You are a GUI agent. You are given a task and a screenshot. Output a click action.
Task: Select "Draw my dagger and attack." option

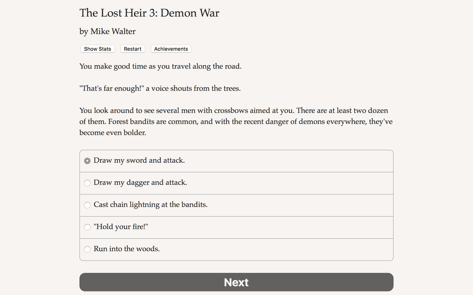140,183
